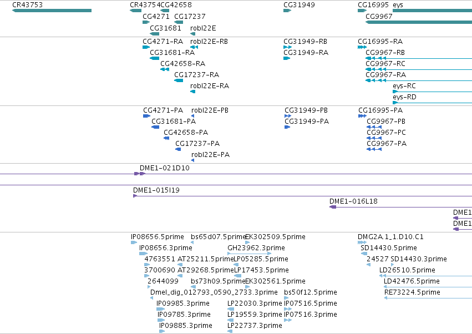Select the robl22E gene label
The width and height of the screenshot is (472, 334).
click(x=203, y=28)
